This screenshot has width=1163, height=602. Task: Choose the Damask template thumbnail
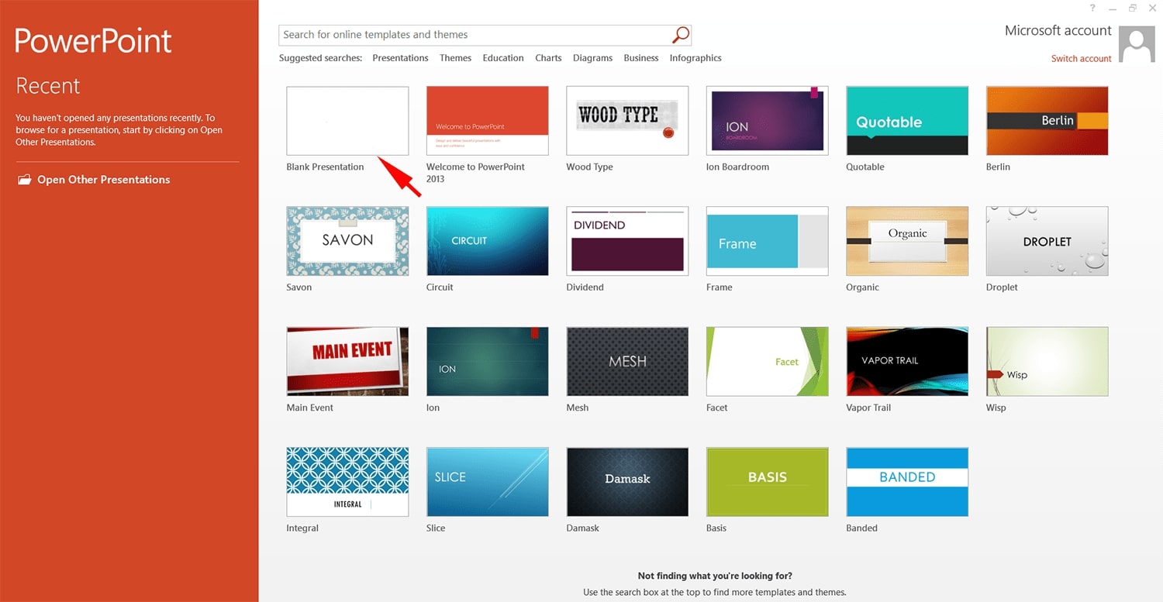(x=627, y=482)
